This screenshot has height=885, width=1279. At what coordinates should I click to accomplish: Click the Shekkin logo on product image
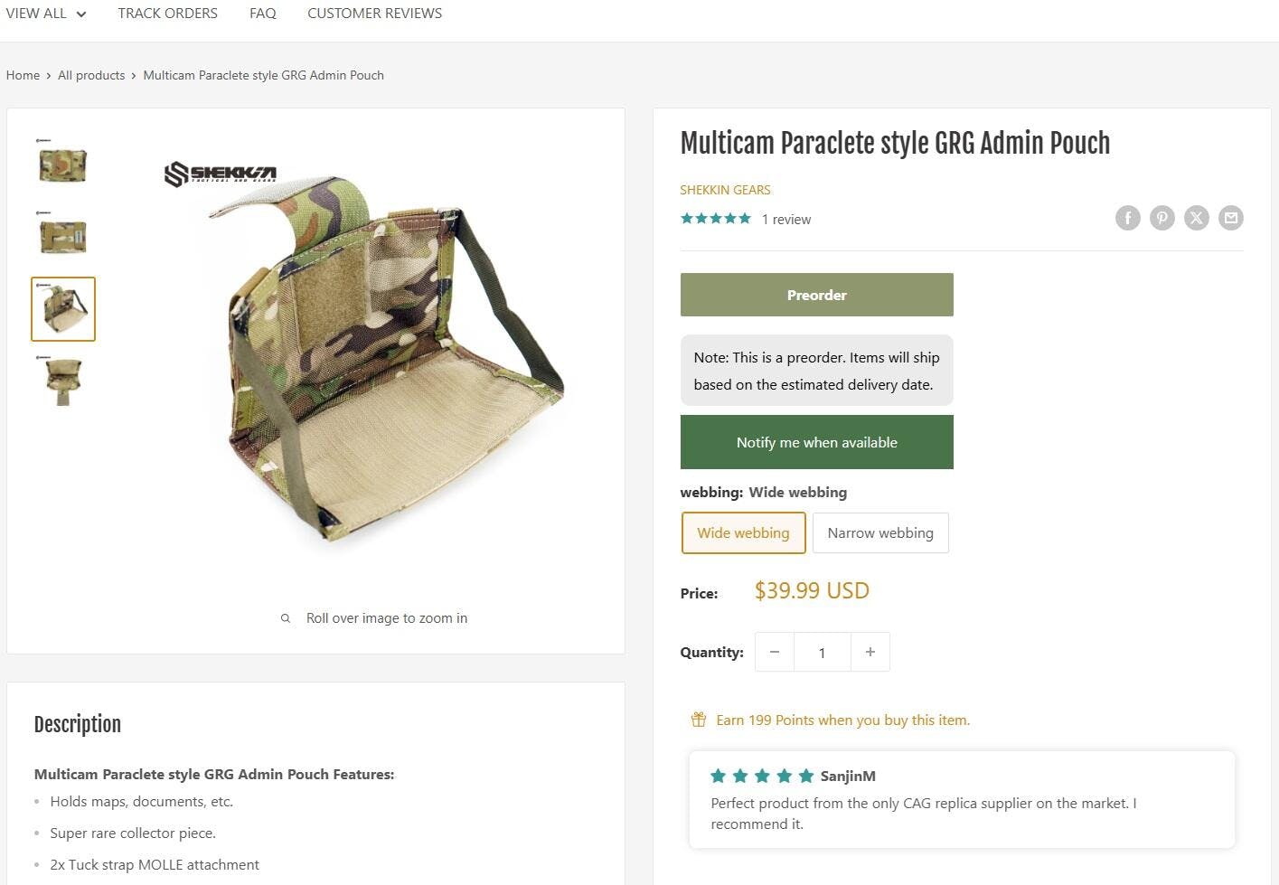pyautogui.click(x=221, y=174)
